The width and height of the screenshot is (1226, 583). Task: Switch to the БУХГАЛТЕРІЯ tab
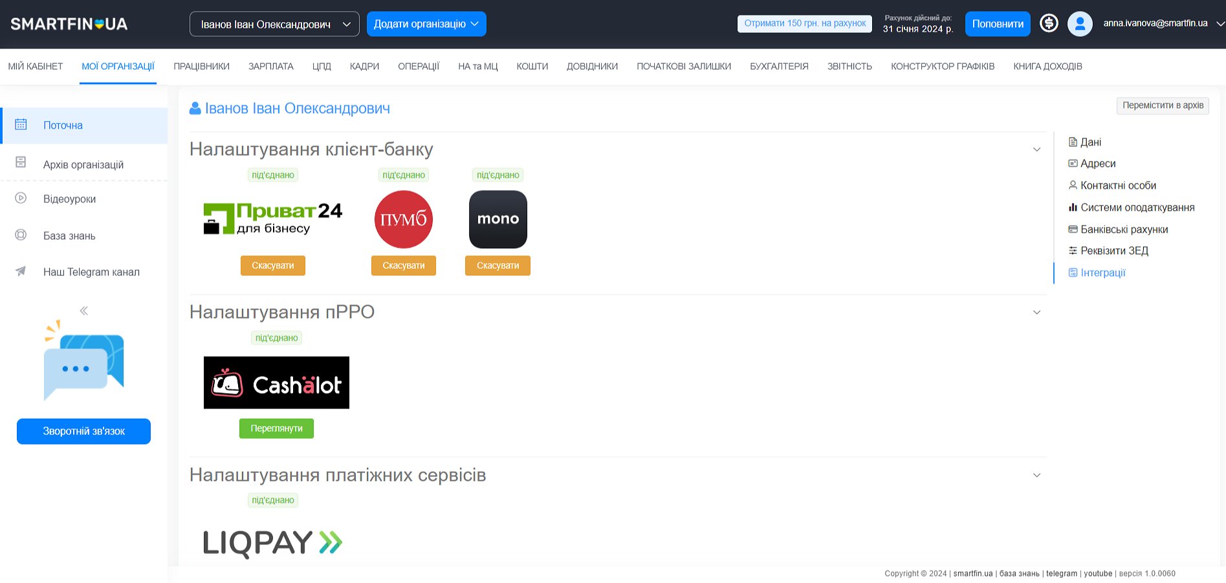(x=779, y=66)
